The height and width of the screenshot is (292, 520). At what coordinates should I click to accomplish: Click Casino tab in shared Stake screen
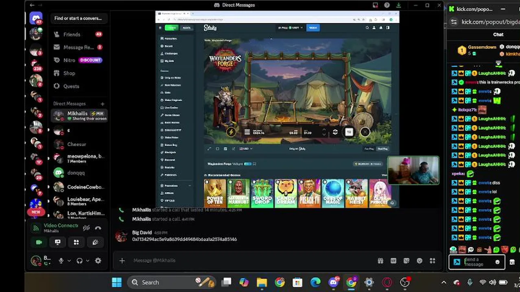pyautogui.click(x=172, y=28)
